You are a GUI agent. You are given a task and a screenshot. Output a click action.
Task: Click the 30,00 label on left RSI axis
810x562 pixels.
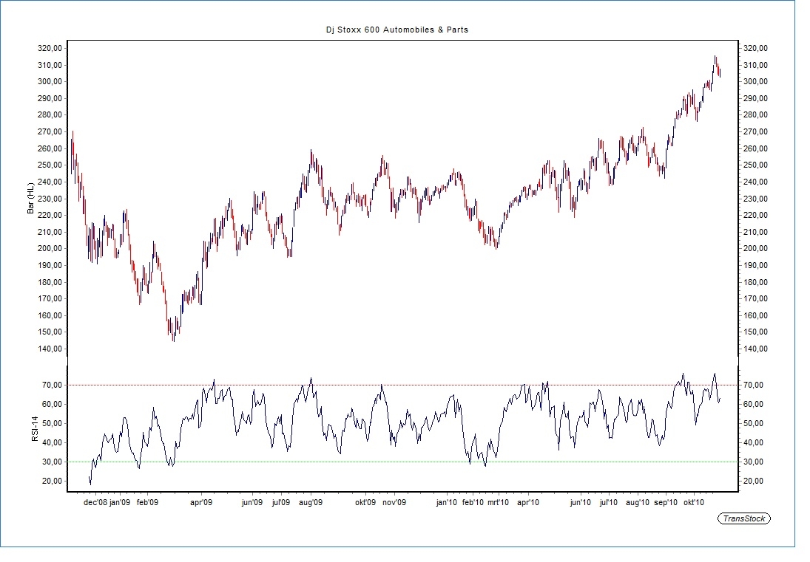pos(50,462)
